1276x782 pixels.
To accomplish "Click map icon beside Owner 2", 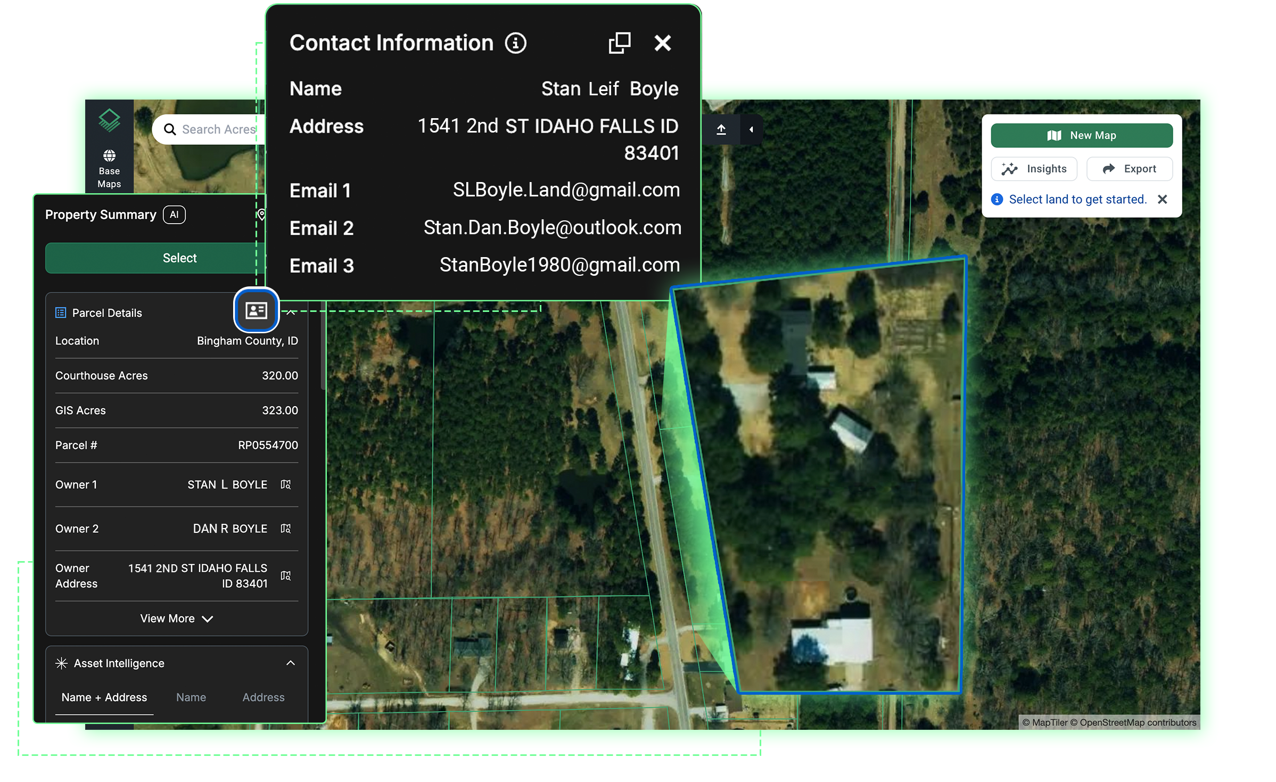I will (x=286, y=529).
